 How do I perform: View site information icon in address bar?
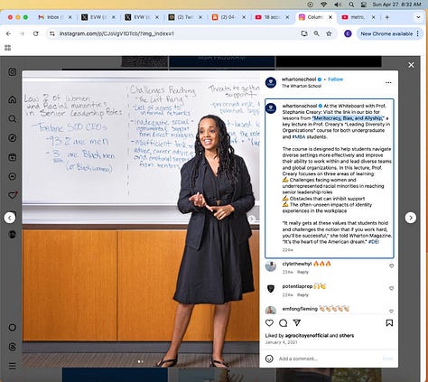(x=52, y=33)
